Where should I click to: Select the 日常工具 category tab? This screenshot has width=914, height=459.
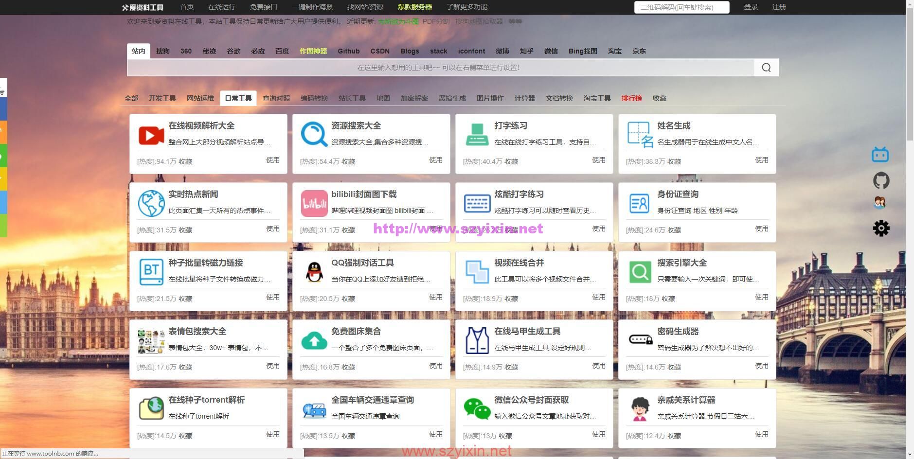click(x=238, y=98)
